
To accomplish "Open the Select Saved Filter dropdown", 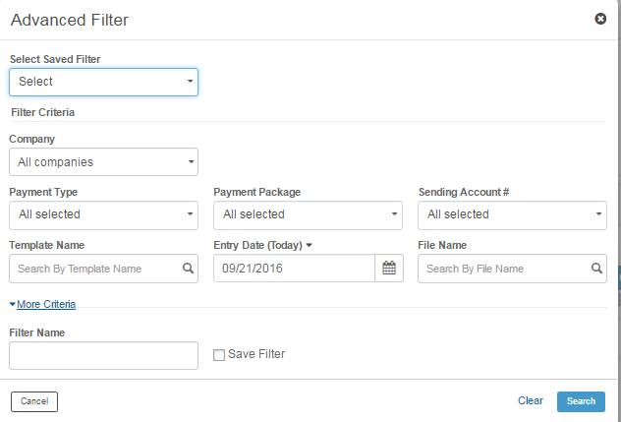I will [104, 82].
